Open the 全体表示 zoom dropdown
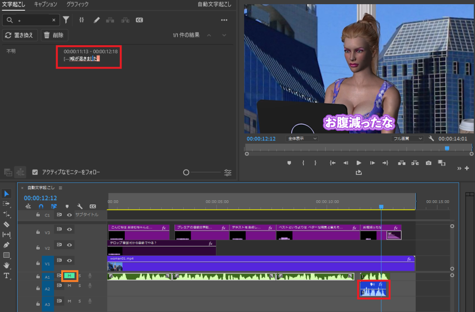The width and height of the screenshot is (475, 312). point(302,139)
